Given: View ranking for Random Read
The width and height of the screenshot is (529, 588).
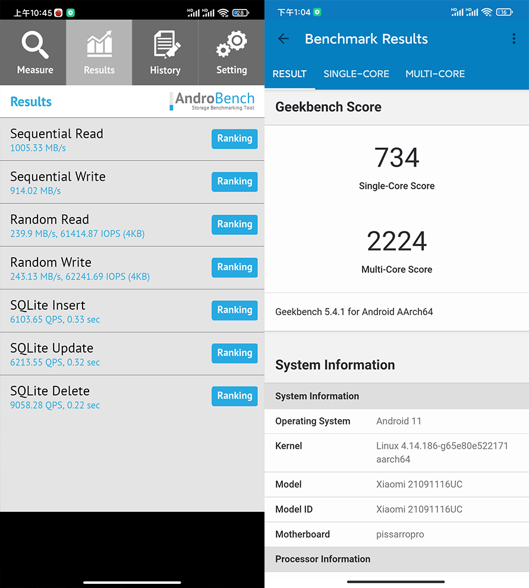Looking at the screenshot, I should tap(234, 224).
